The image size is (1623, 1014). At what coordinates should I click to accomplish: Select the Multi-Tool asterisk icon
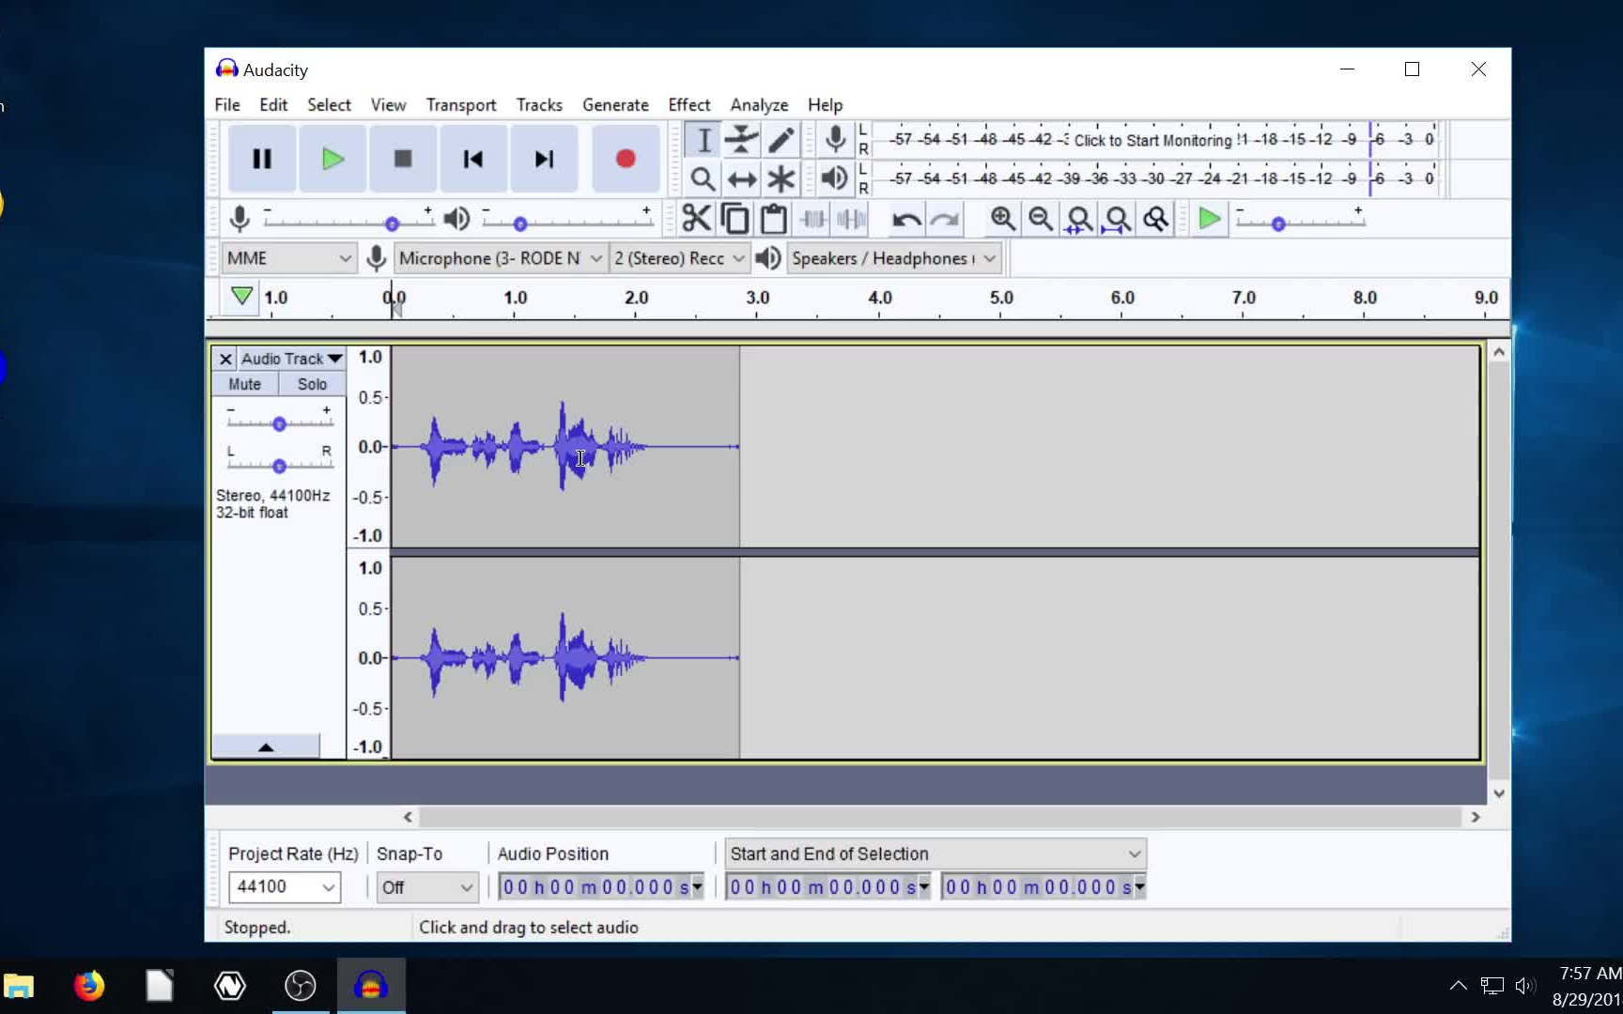[781, 178]
